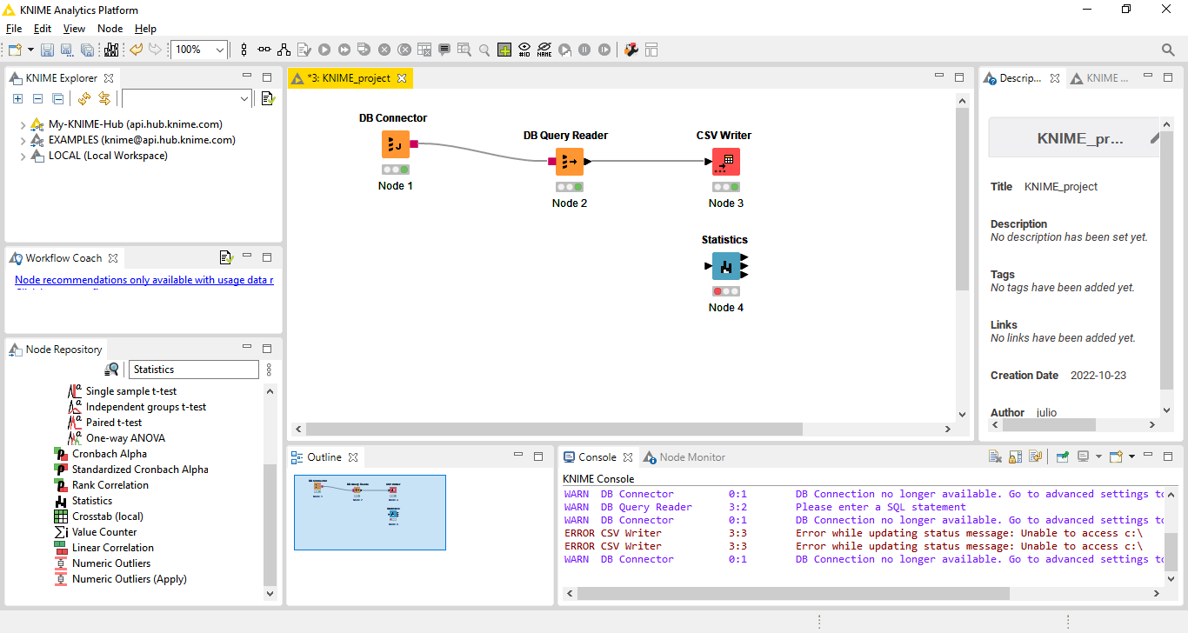Screen dimensions: 1188x633
Task: Toggle the show node IDs button
Action: coord(524,50)
